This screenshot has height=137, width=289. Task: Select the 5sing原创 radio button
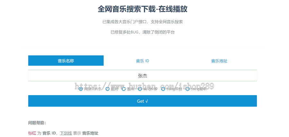163,89
